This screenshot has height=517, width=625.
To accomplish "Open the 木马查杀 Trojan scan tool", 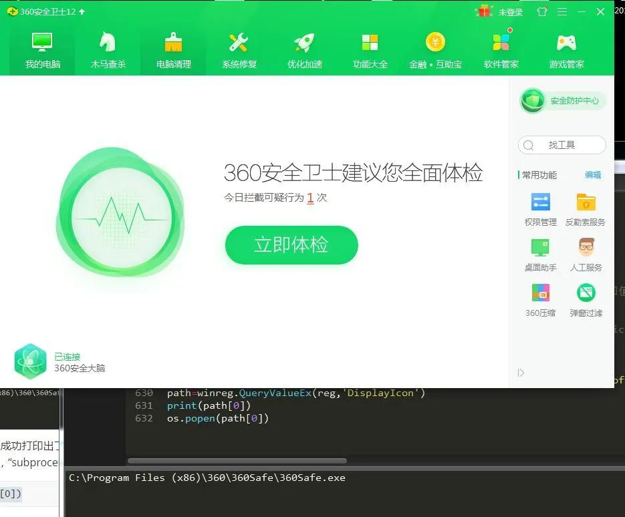I will point(108,48).
